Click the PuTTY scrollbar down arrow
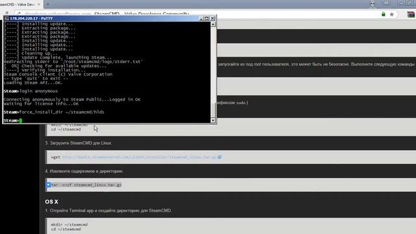 coord(213,120)
